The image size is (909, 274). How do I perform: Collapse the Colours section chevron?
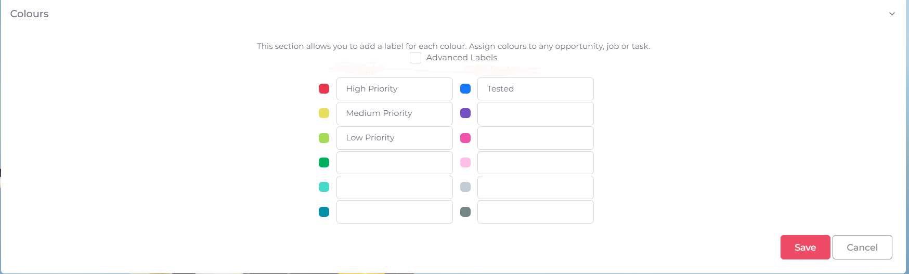tap(892, 14)
